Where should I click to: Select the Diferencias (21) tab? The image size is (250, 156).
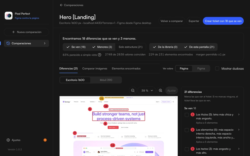pos(68,68)
